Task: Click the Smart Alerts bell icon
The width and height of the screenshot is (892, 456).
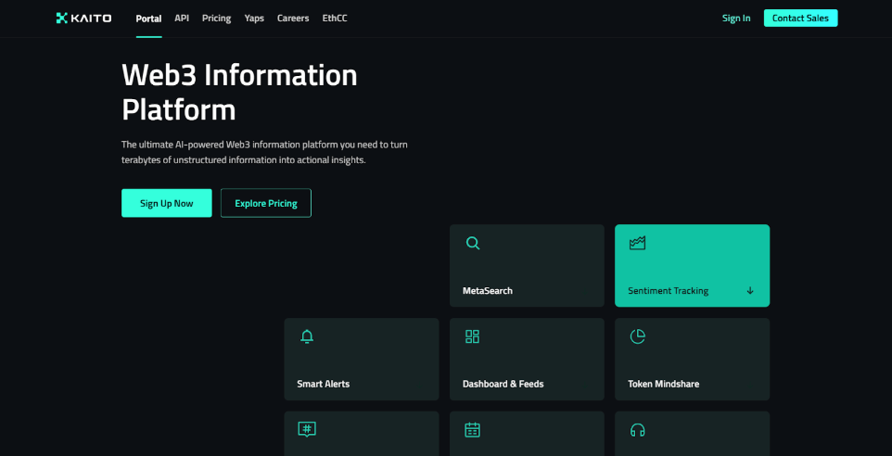Action: (307, 336)
